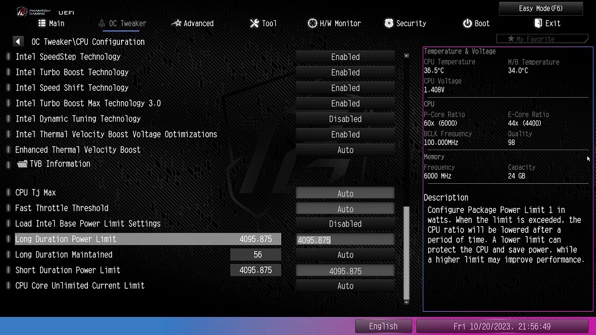Click the back arrow beside OC Tweaker\CPU Configuration

click(18, 41)
